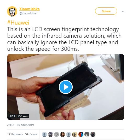The height and width of the screenshot is (140, 132).
Task: Open the #Huawei hashtag
Action: 18,23
